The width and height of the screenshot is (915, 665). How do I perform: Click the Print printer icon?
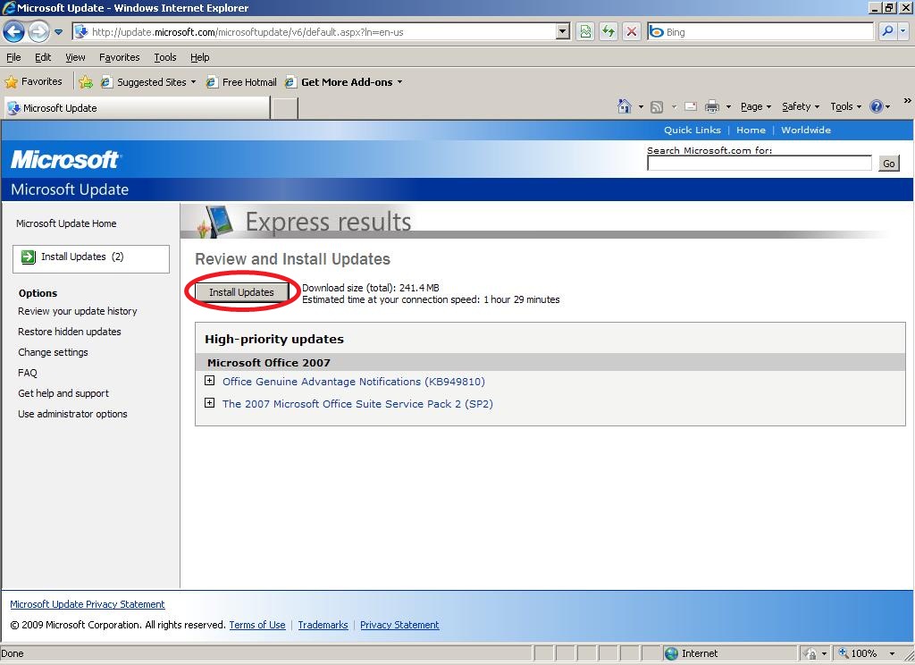[712, 106]
